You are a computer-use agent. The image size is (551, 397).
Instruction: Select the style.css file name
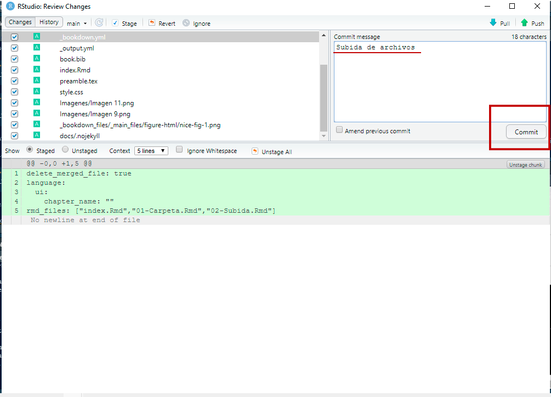pos(71,92)
